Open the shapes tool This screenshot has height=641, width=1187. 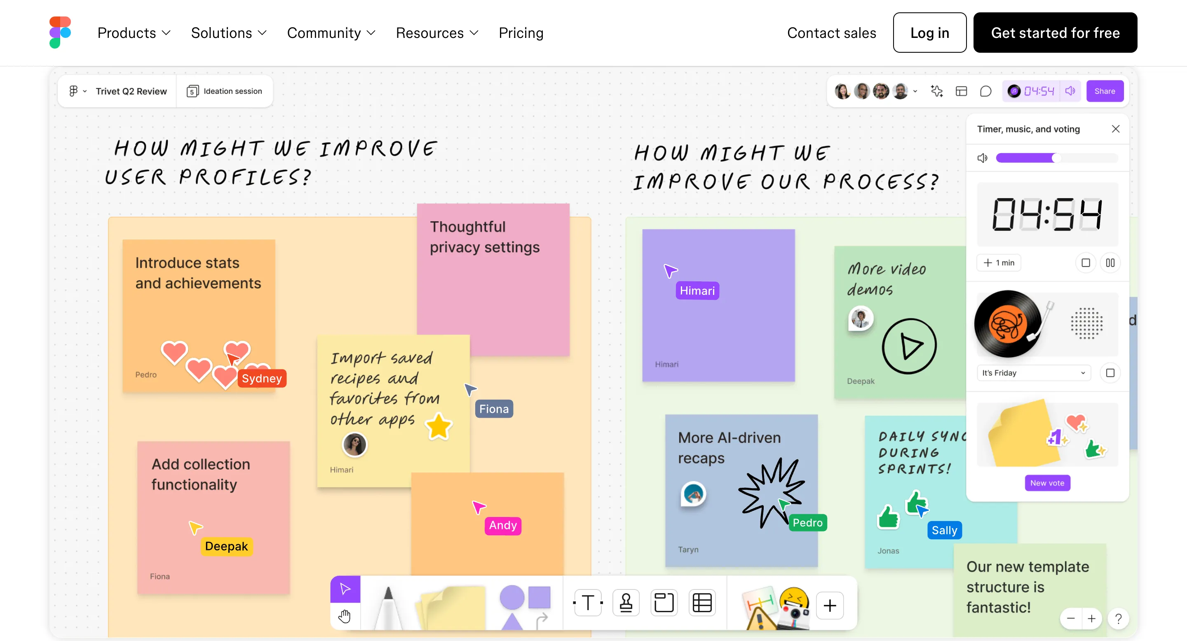pos(525,607)
